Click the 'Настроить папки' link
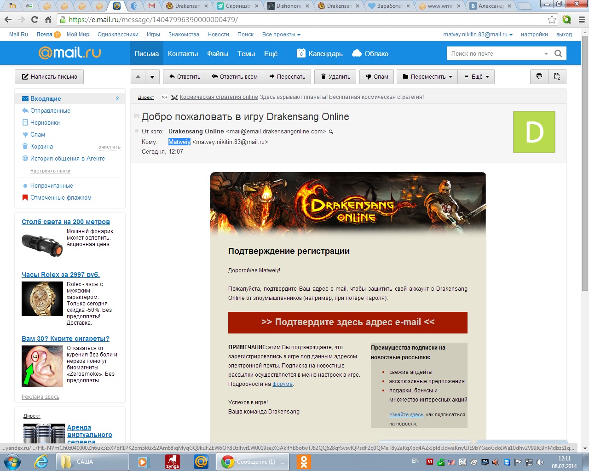 coord(50,171)
